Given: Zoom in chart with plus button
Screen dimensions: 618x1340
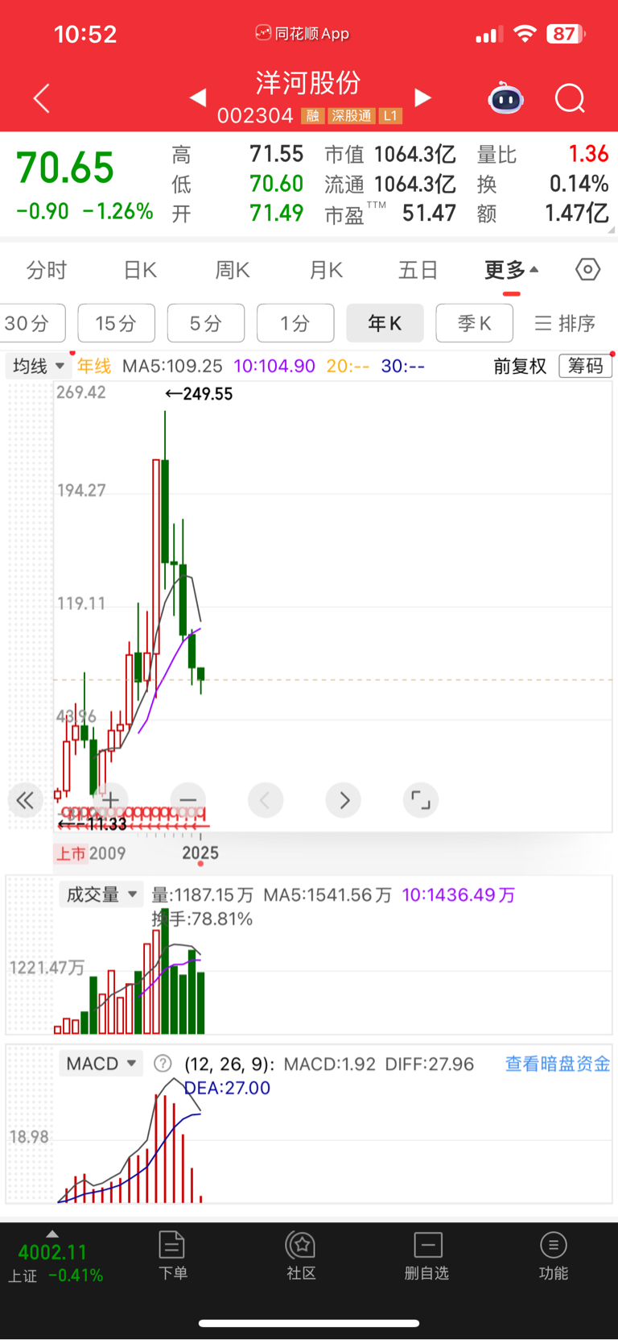Looking at the screenshot, I should click(110, 800).
